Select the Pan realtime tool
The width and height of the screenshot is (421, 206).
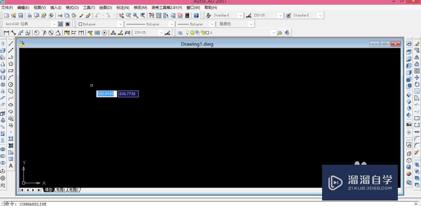121,16
